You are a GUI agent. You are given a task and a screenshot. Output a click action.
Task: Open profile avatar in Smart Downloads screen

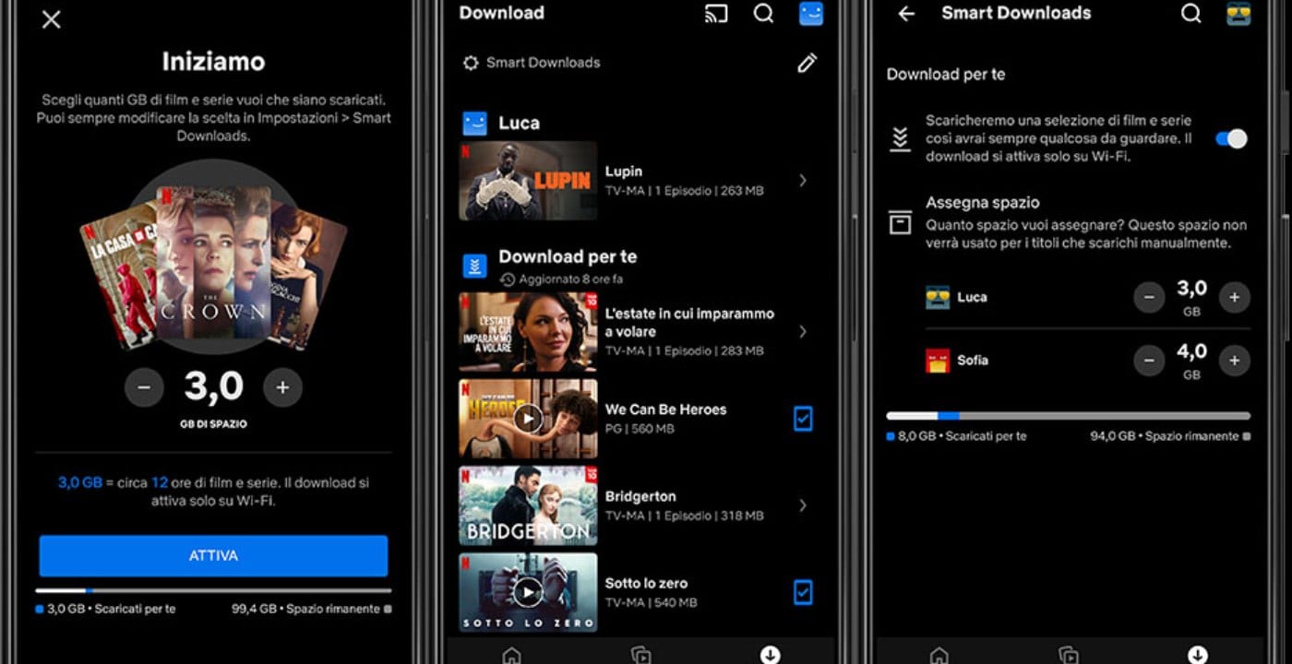[x=1238, y=13]
